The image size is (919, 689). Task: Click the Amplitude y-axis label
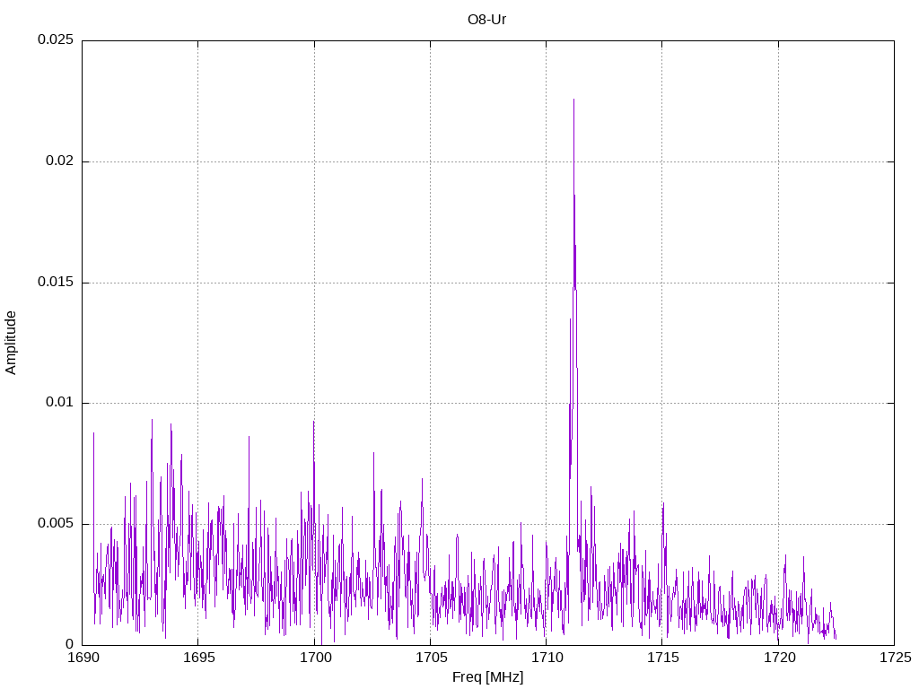11,343
